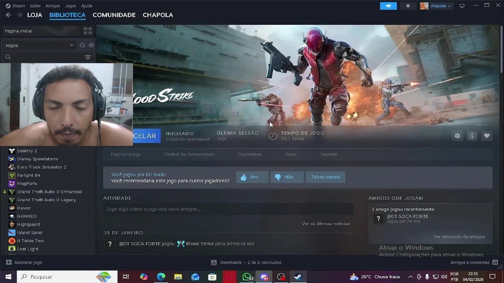Cancel the game launch
The height and width of the screenshot is (283, 504).
146,136
